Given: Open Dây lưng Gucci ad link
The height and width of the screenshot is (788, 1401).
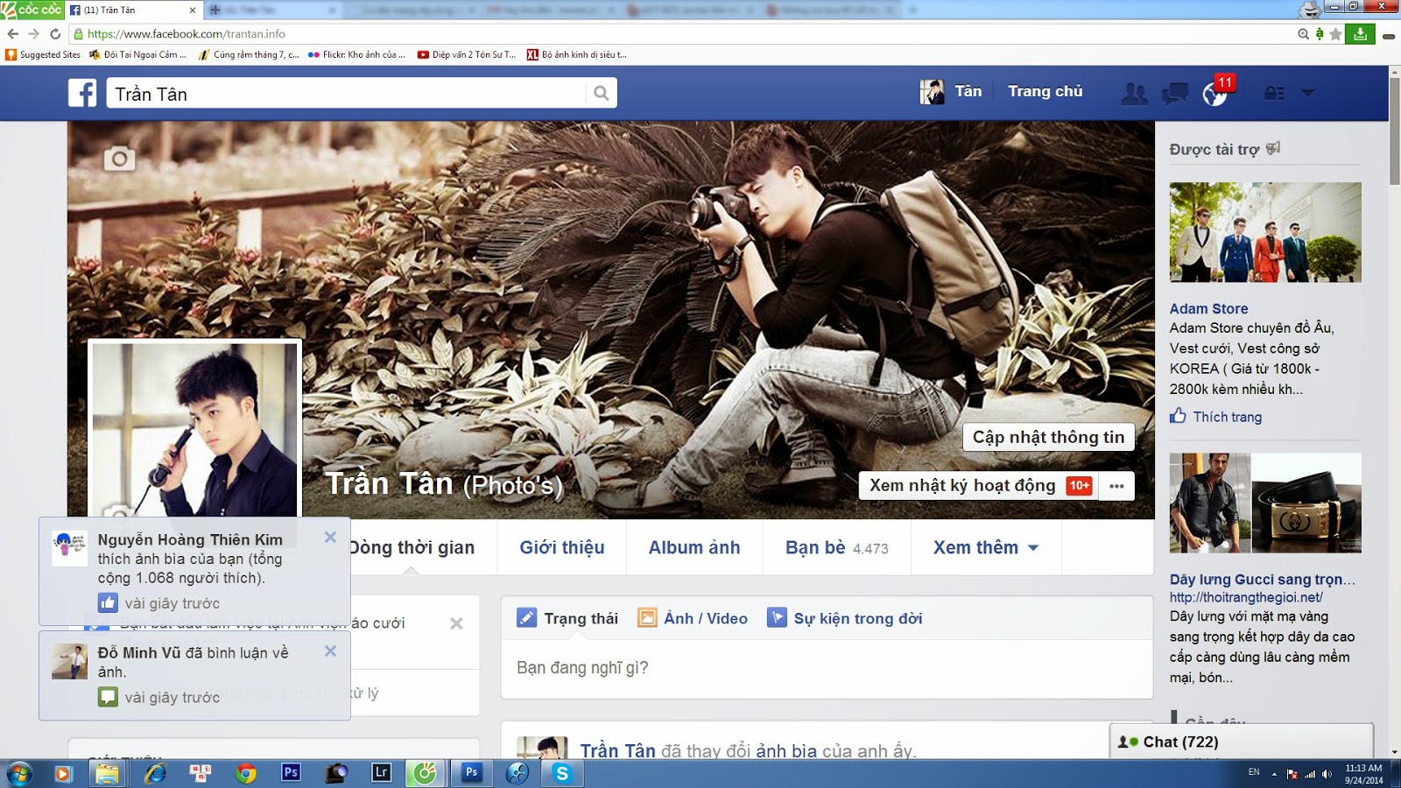Looking at the screenshot, I should [x=1263, y=580].
